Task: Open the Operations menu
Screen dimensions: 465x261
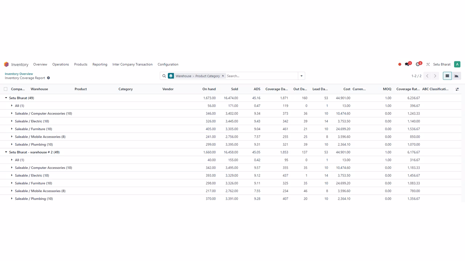Action: coord(60,65)
